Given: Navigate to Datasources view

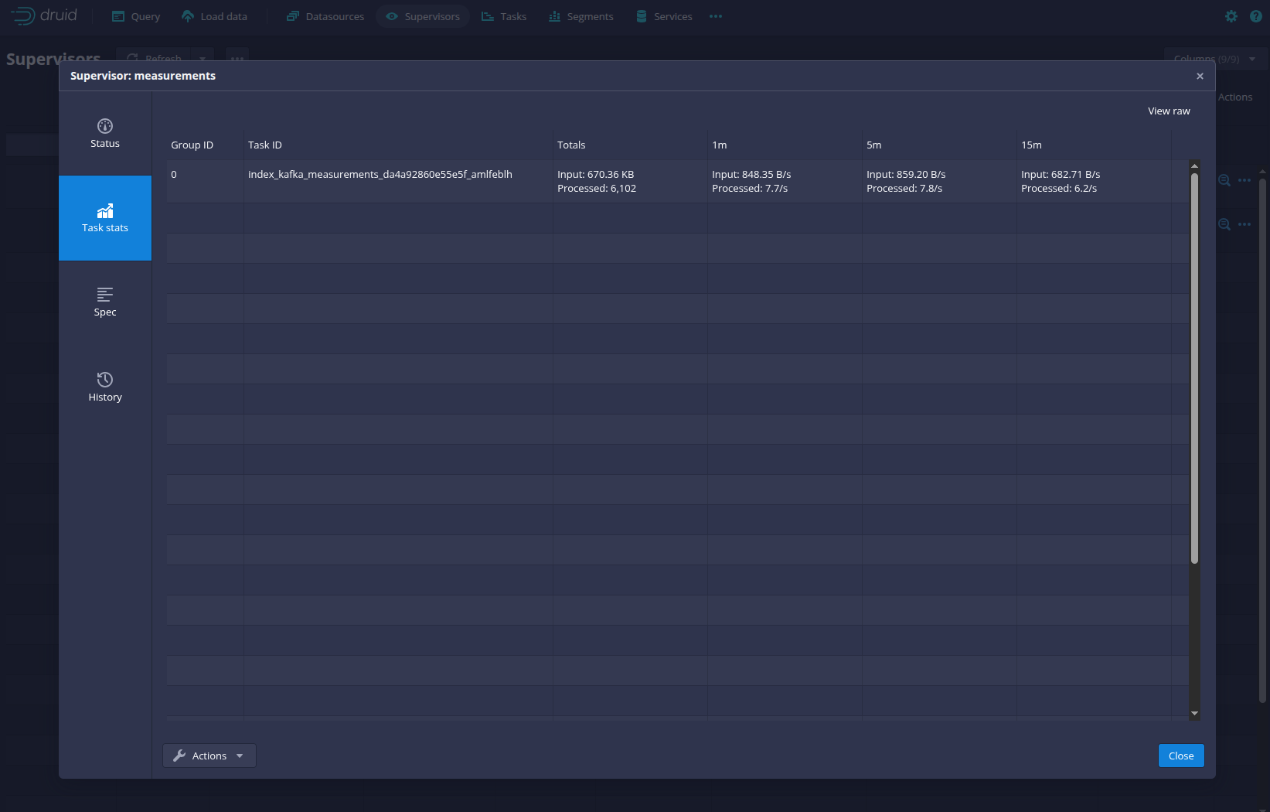Looking at the screenshot, I should [325, 16].
